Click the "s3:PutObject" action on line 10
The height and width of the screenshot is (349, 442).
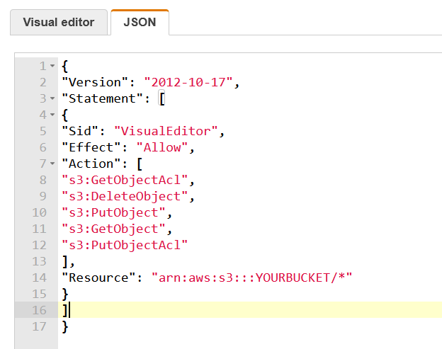[113, 212]
